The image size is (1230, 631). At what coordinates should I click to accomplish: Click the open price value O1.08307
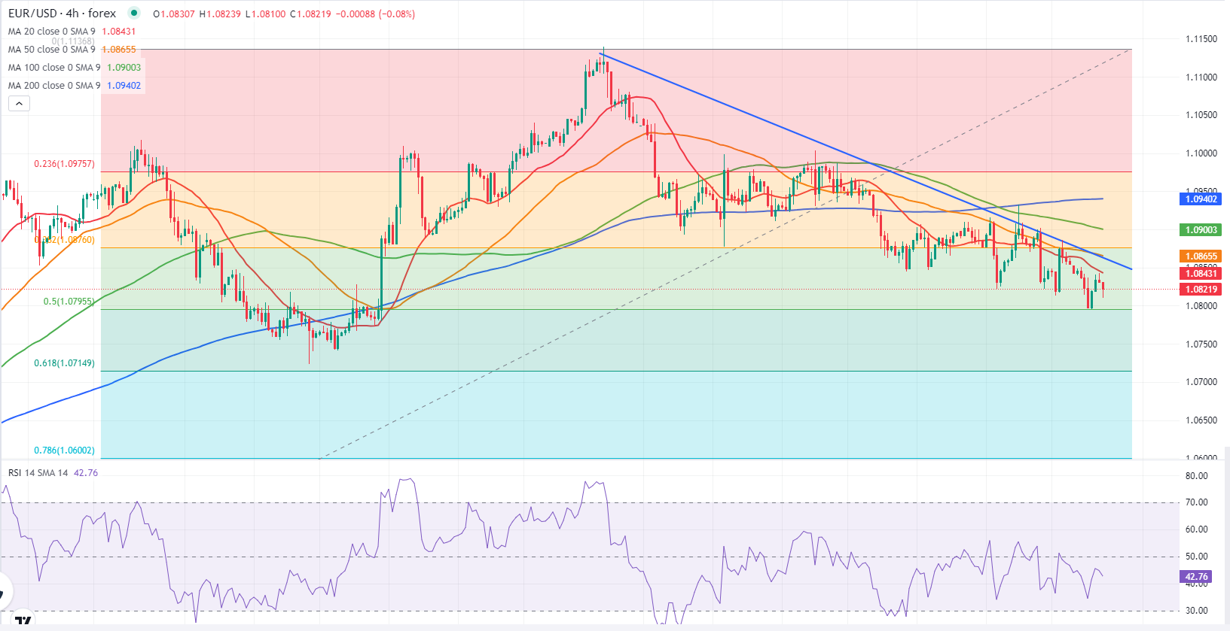pyautogui.click(x=174, y=14)
